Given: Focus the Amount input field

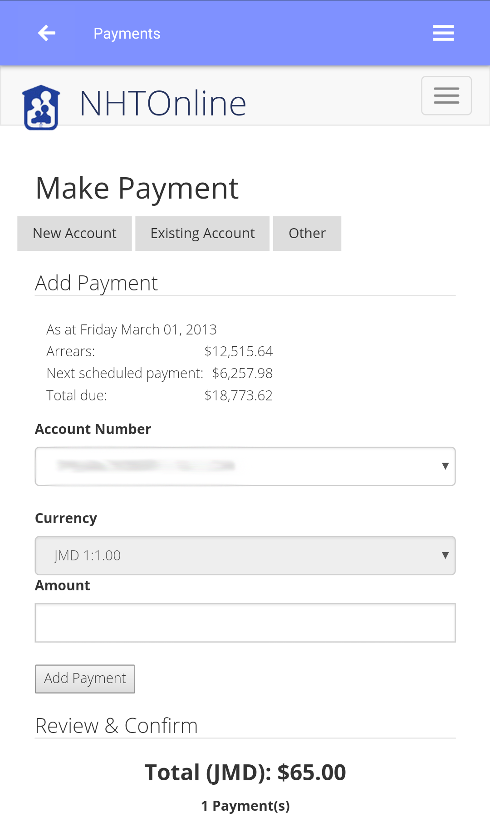Looking at the screenshot, I should coord(245,623).
